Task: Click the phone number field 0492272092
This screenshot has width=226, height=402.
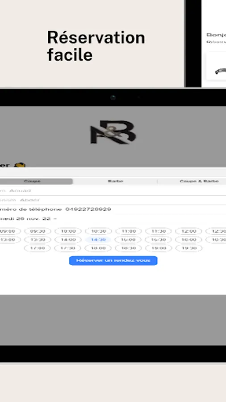Action: (113, 209)
